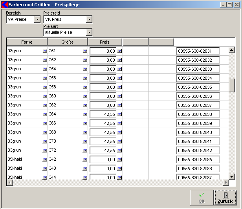The width and height of the screenshot is (242, 209).
Task: Open Farbe picker icon for row C58
Action: 45,87
